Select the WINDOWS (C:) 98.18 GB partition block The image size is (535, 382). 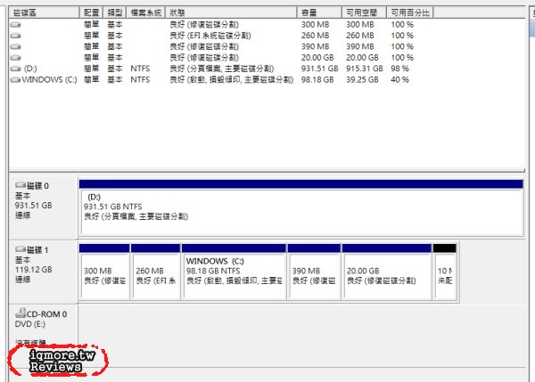(x=234, y=272)
